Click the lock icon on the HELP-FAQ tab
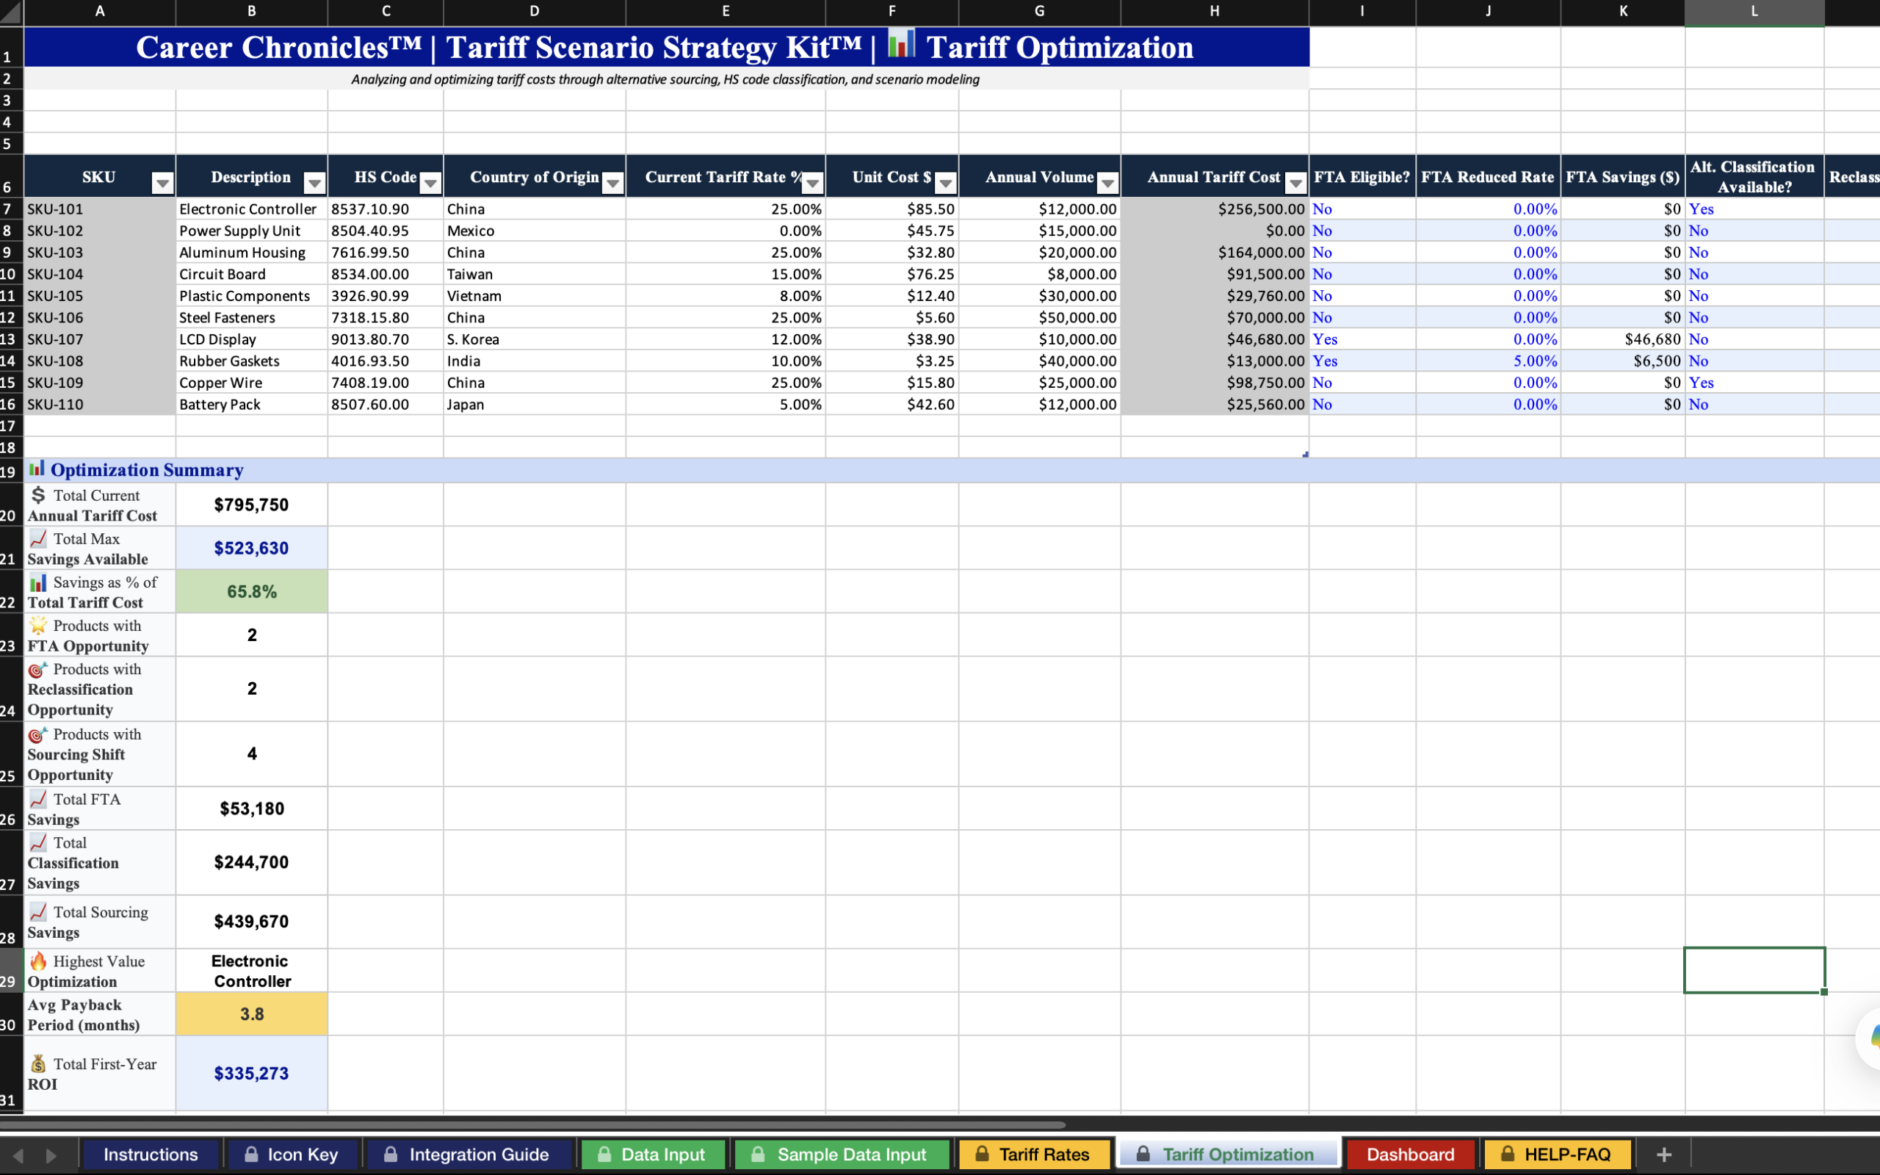Viewport: 1880px width, 1175px height. (x=1507, y=1154)
